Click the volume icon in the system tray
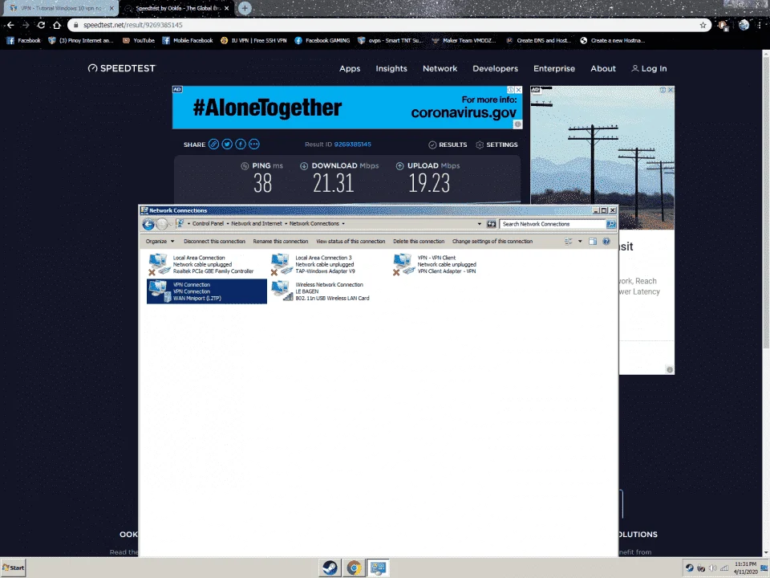This screenshot has height=578, width=770. (713, 568)
